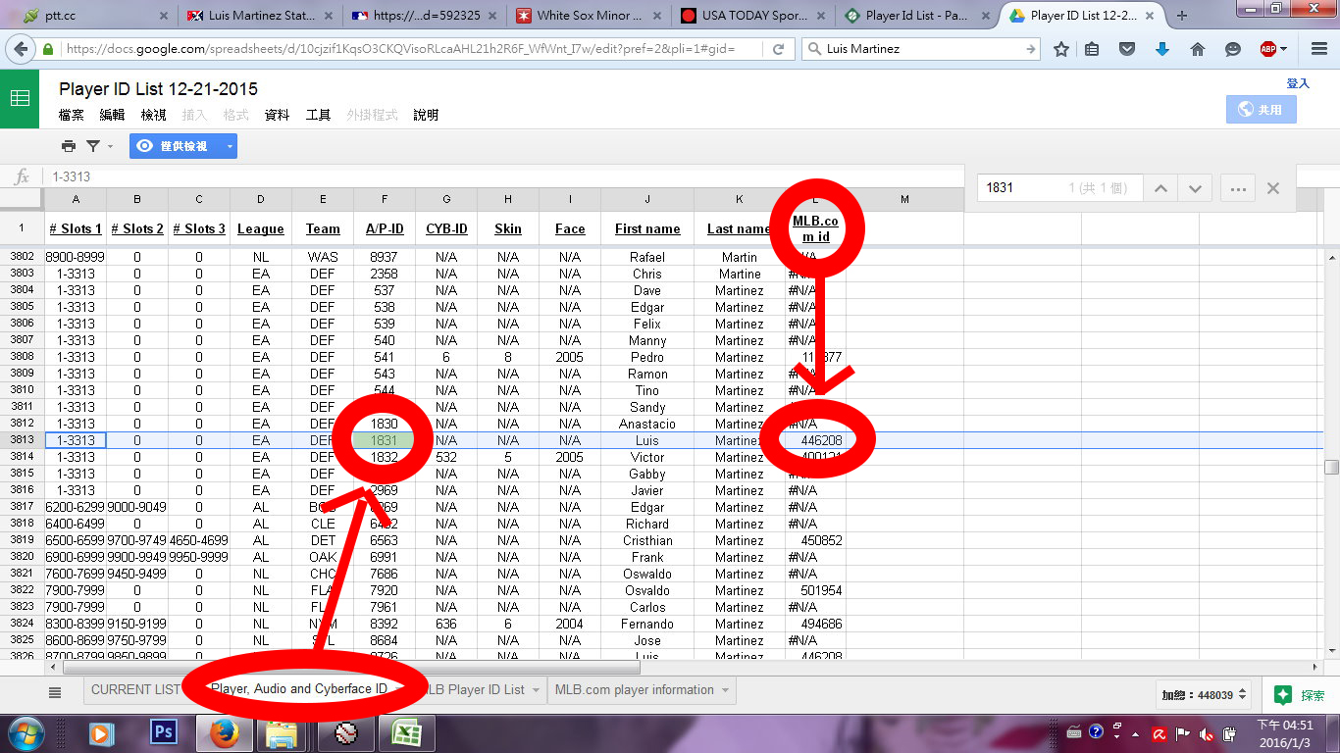Click the URL address bar

[x=412, y=49]
